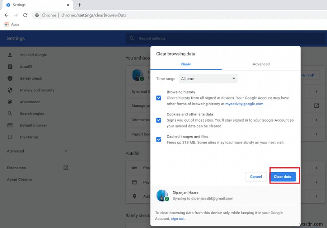327x228 pixels.
Task: Click the browser forward arrow
Action: coord(16,15)
